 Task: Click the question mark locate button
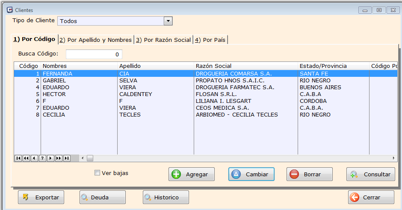pos(42,158)
